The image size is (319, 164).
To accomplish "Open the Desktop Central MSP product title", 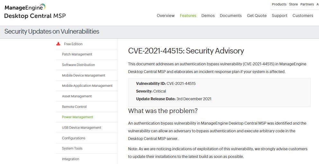I will pos(35,16).
